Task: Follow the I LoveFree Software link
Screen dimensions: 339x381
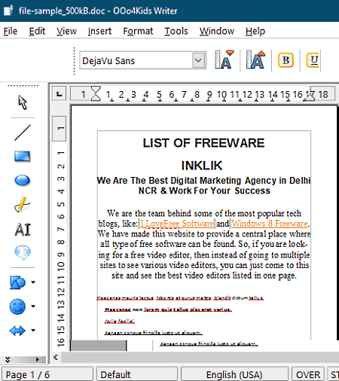Action: point(177,224)
